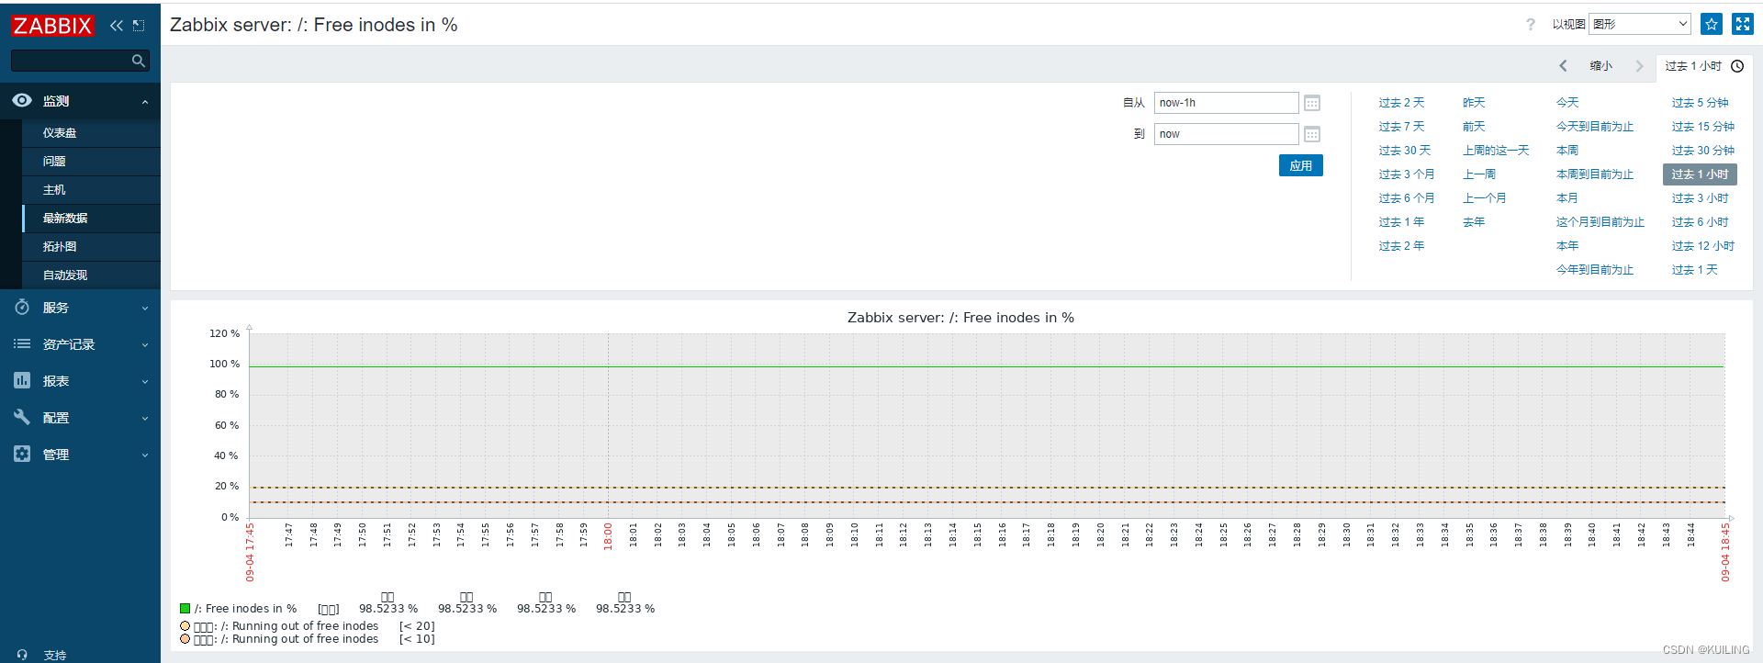The width and height of the screenshot is (1763, 663).
Task: Click the 报表 chart icon
Action: 22,380
